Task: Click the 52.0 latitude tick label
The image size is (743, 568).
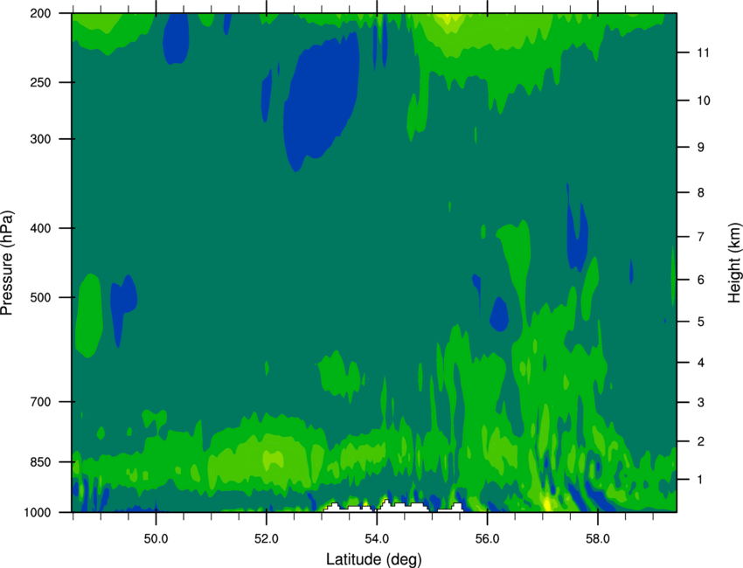Action: tap(267, 539)
